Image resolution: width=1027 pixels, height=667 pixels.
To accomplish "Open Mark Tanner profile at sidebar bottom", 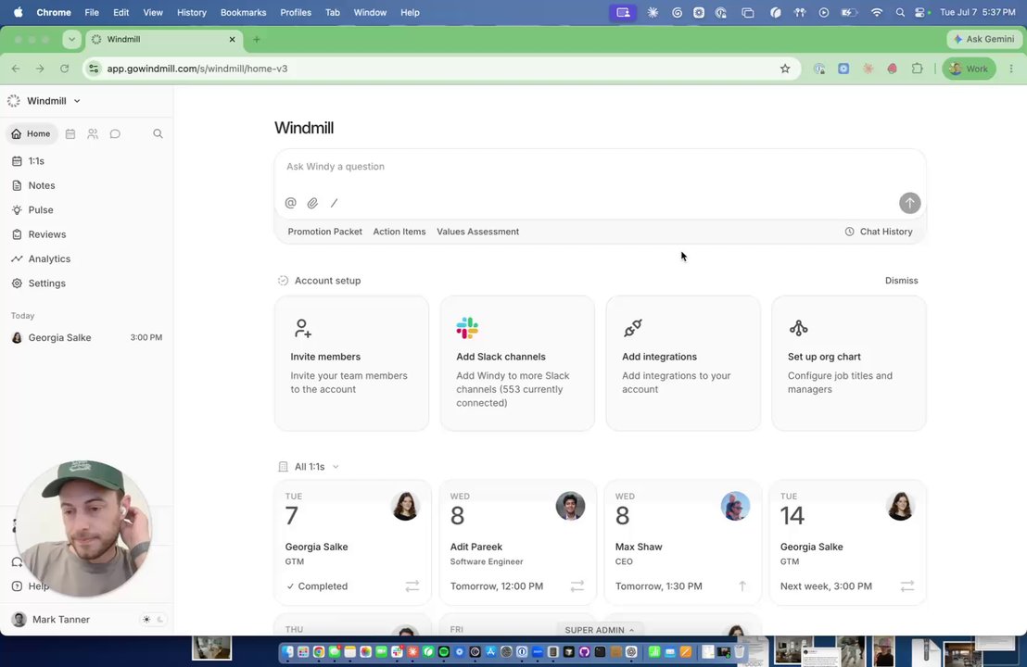I will [x=51, y=619].
